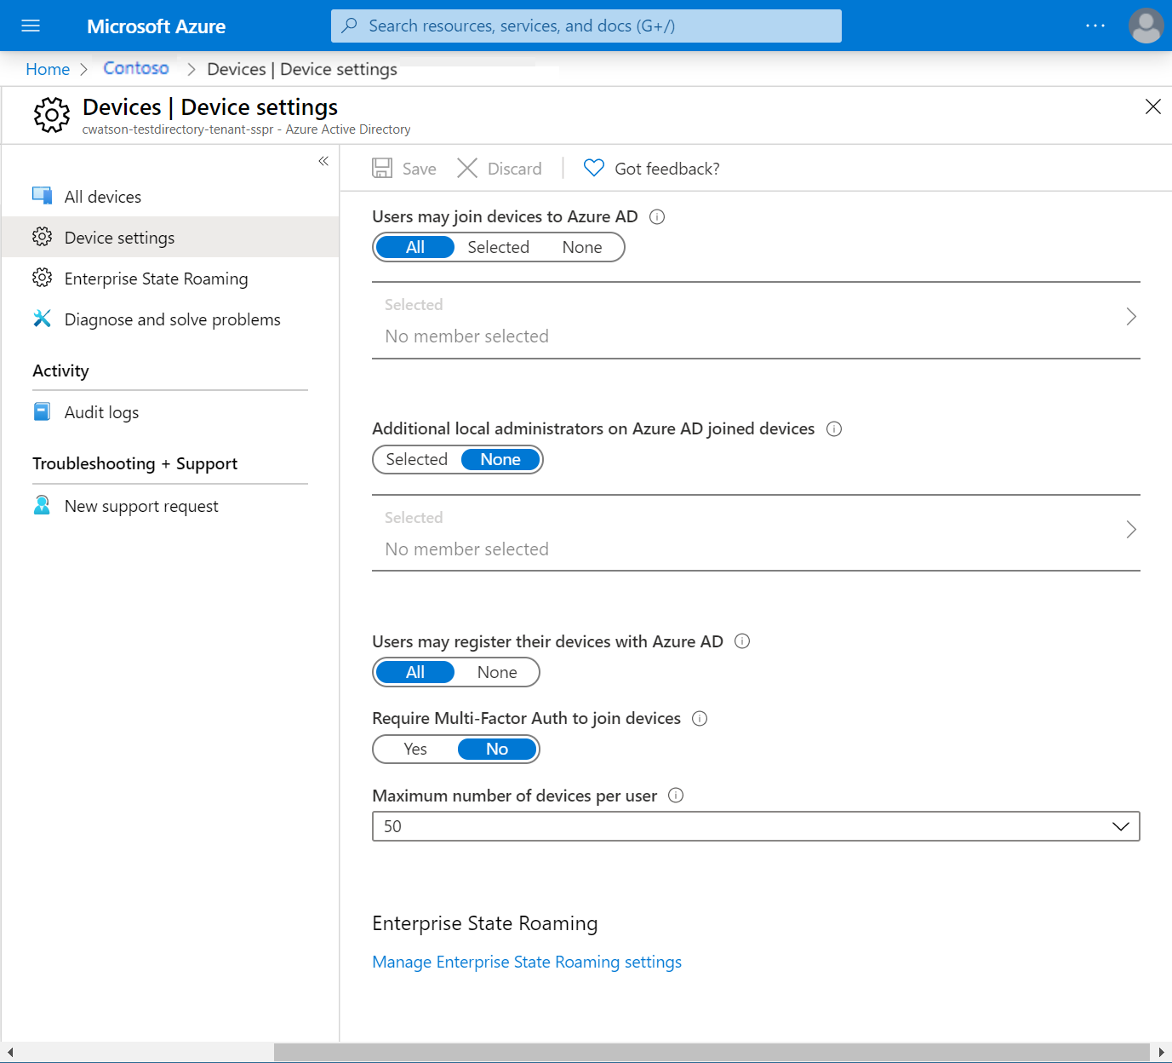Open Enterprise State Roaming sidebar item
Image resolution: width=1172 pixels, height=1063 pixels.
pos(170,278)
